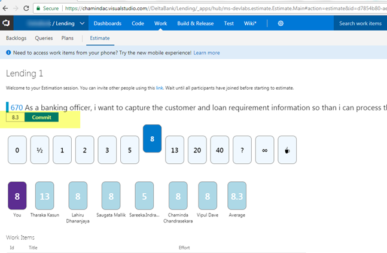Viewport: 387px width, 253px height.
Task: Open the Test hub
Action: coord(229,23)
